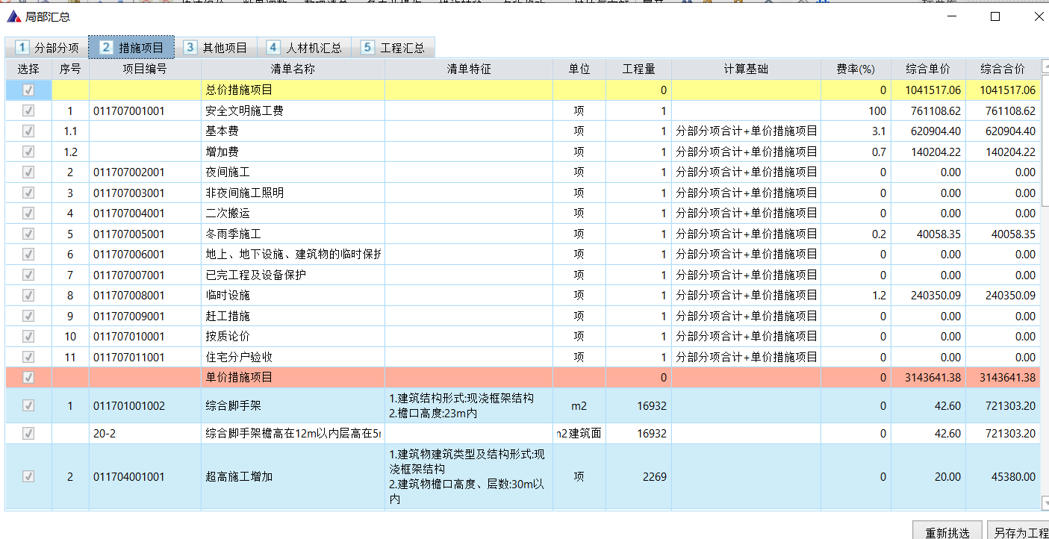Image resolution: width=1049 pixels, height=539 pixels.
Task: Click m2 unit cell of 综合脚手架
Action: pos(579,406)
